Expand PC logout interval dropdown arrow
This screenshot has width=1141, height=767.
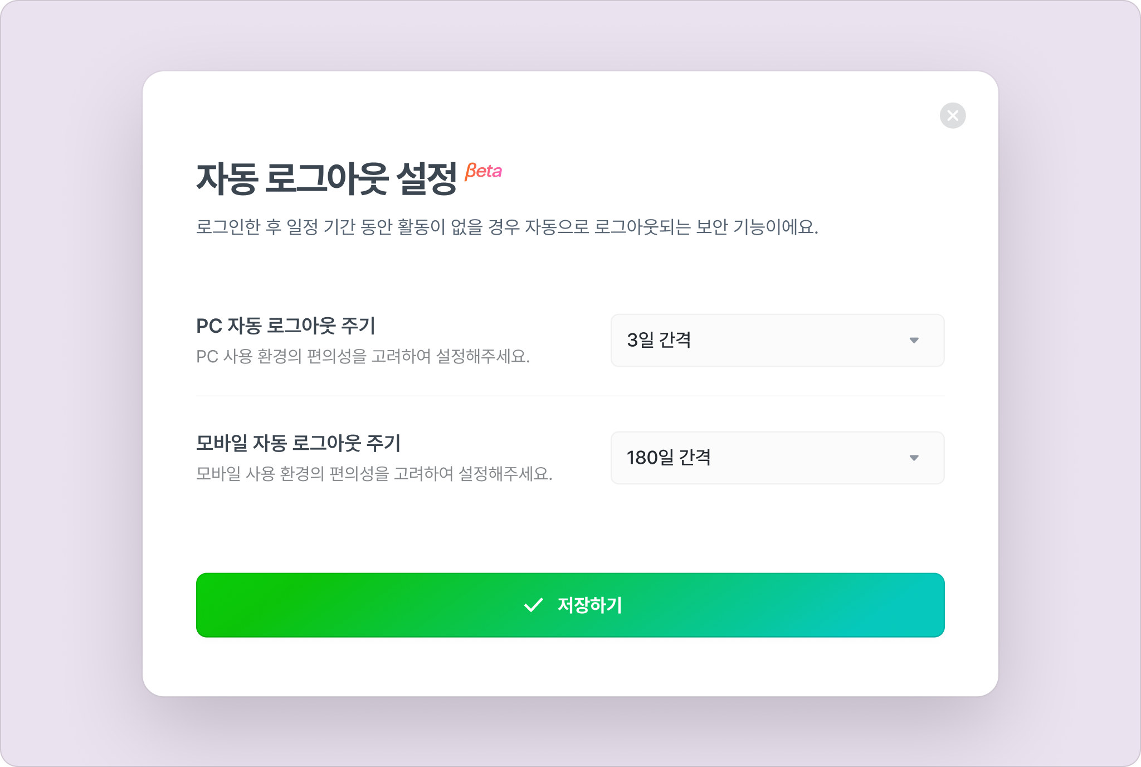point(914,340)
